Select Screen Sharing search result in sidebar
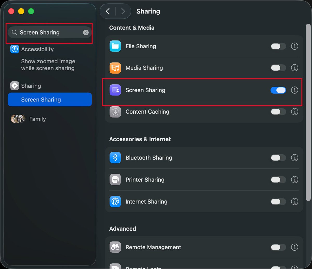Viewport: 312px width, 269px height. pyautogui.click(x=50, y=100)
